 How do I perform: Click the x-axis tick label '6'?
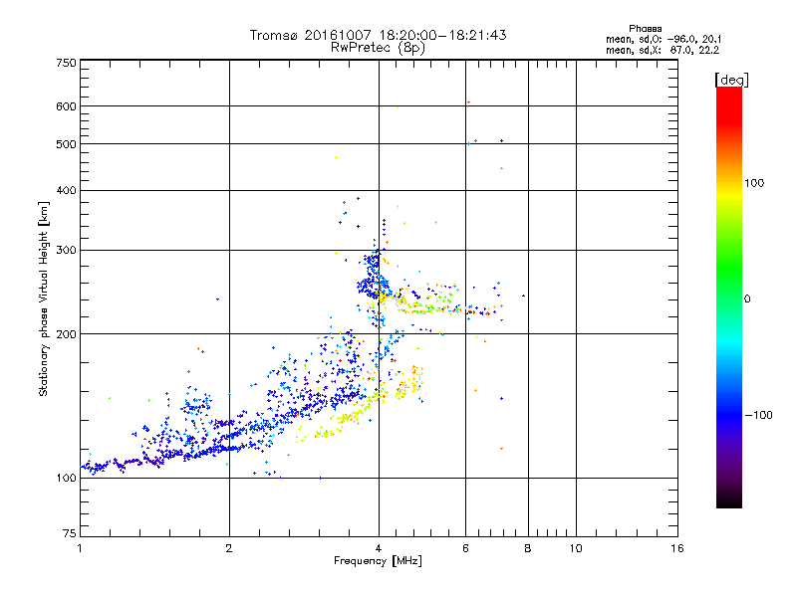tap(465, 548)
